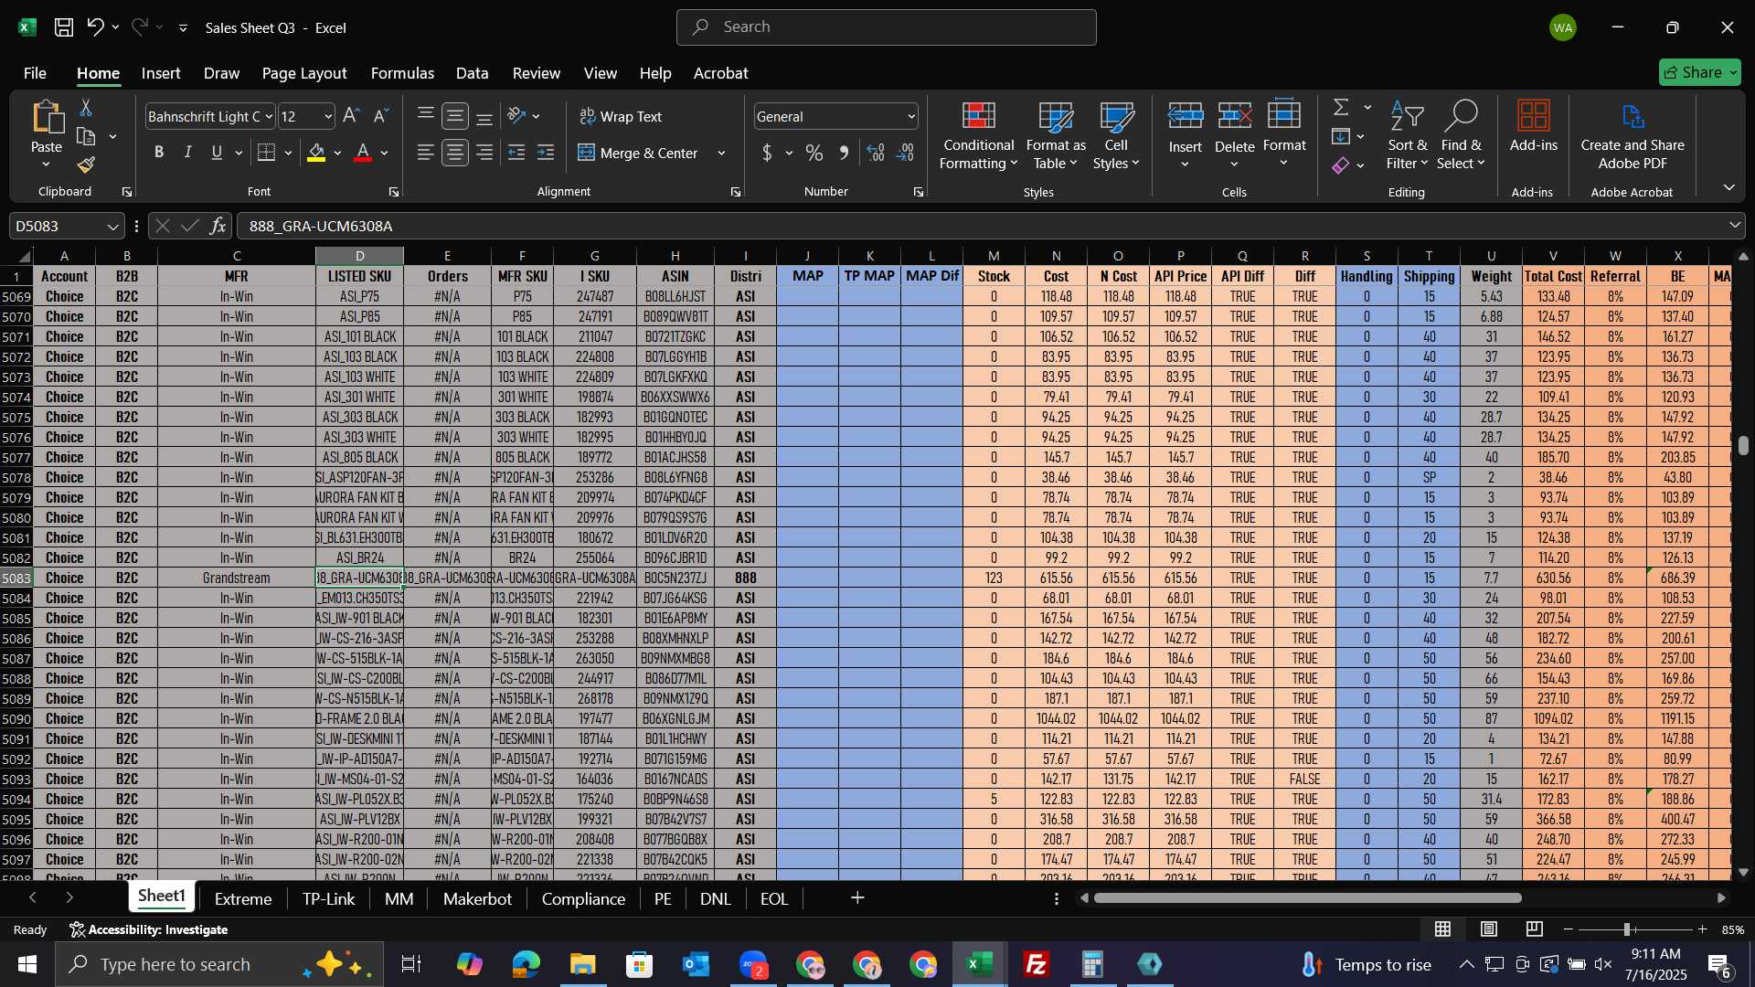Copy the selected cell

[86, 137]
